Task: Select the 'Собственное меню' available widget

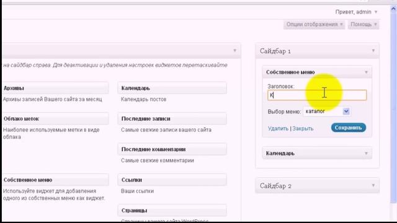Action: click(x=56, y=180)
